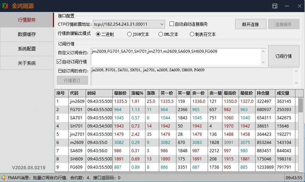Click the 卖一量 column header
The width and height of the screenshot is (305, 182).
[x=215, y=93]
